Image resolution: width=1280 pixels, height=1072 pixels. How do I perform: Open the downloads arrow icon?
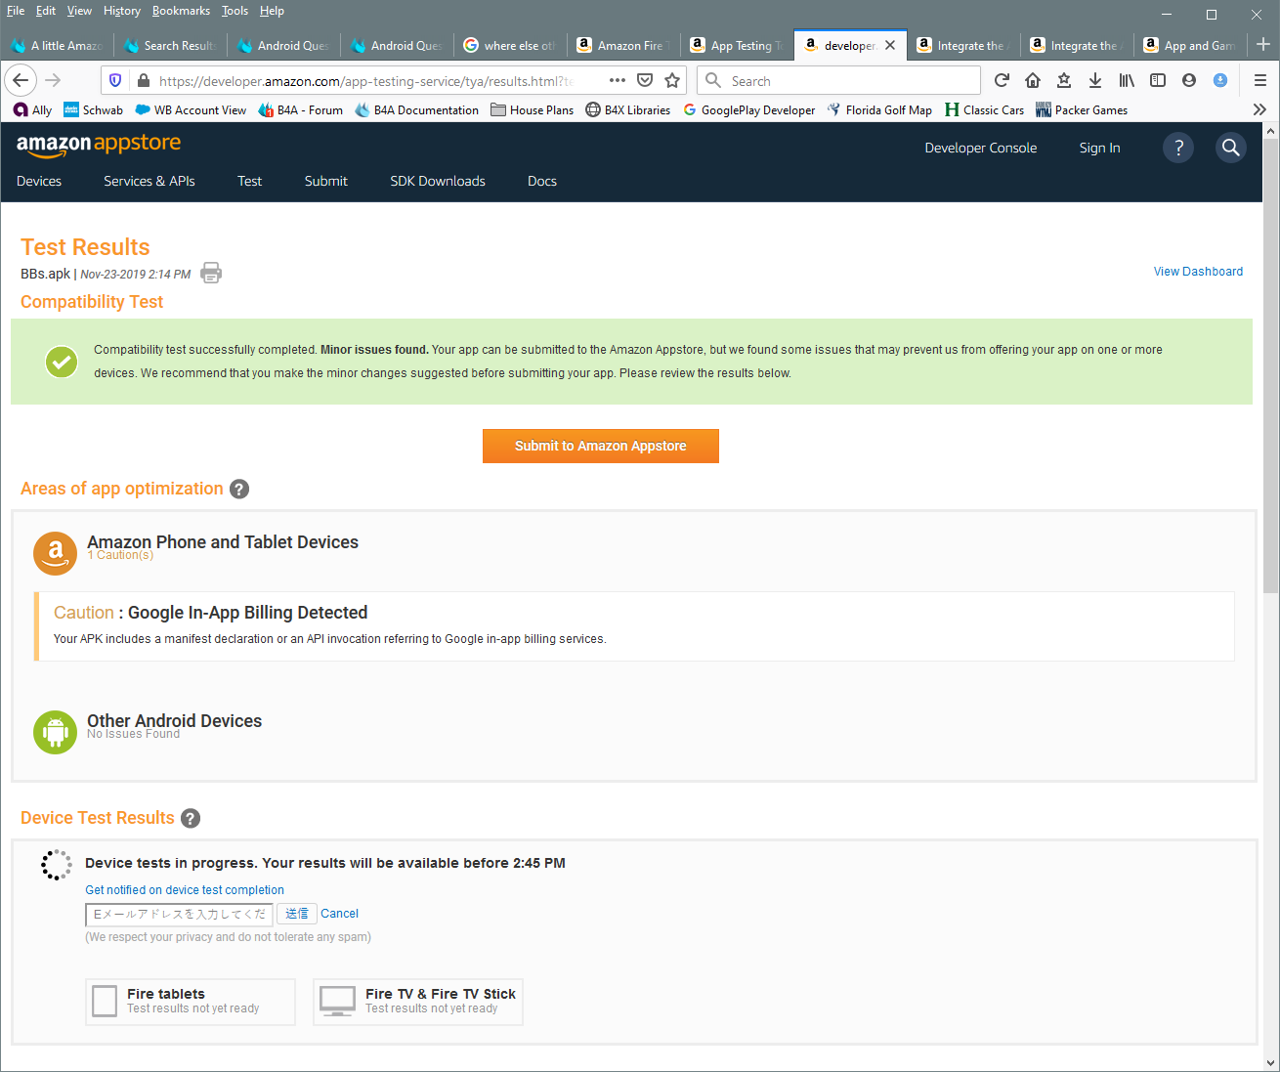[x=1095, y=80]
